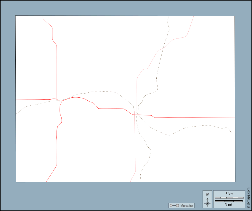This screenshot has width=252, height=211.
Task: Click the "3 mi" scale text
Action: point(228,204)
